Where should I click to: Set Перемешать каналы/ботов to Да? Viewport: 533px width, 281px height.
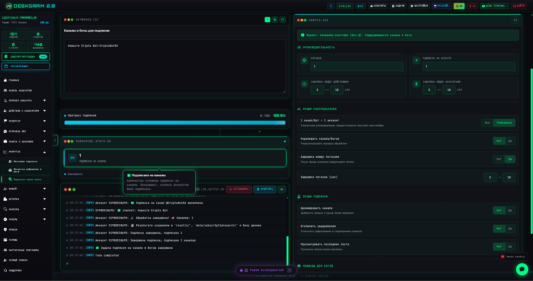[x=510, y=141]
